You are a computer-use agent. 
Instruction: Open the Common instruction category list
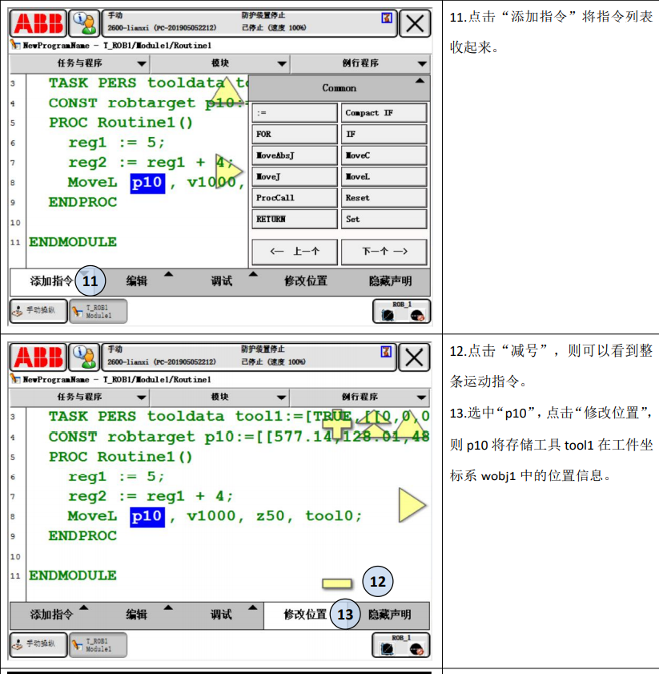coord(340,87)
